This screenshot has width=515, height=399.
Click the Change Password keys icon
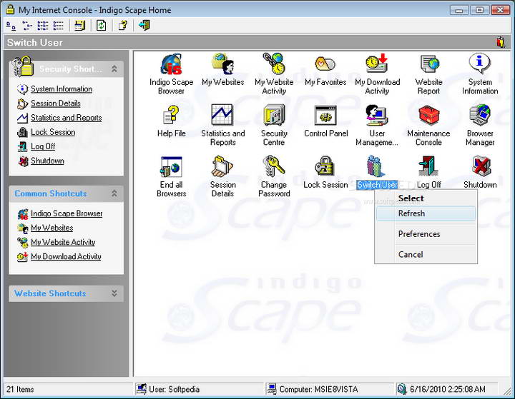(274, 167)
